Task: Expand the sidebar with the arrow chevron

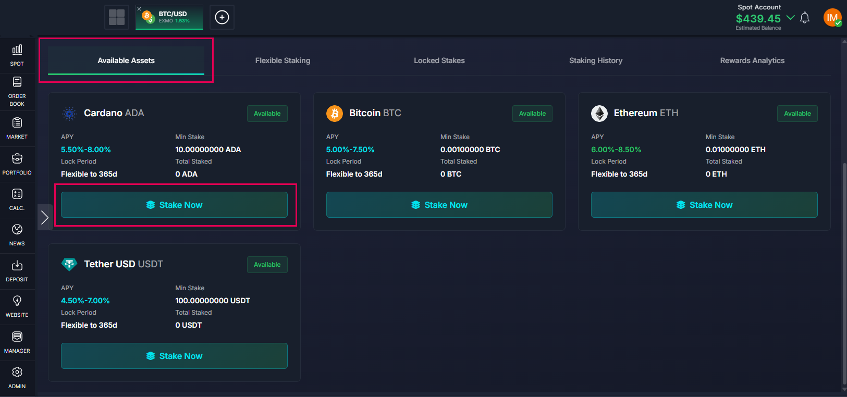Action: [45, 217]
